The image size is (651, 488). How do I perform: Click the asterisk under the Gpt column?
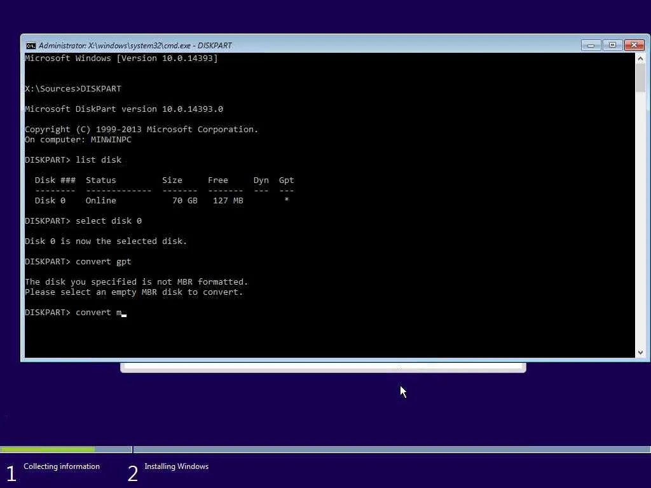click(287, 200)
